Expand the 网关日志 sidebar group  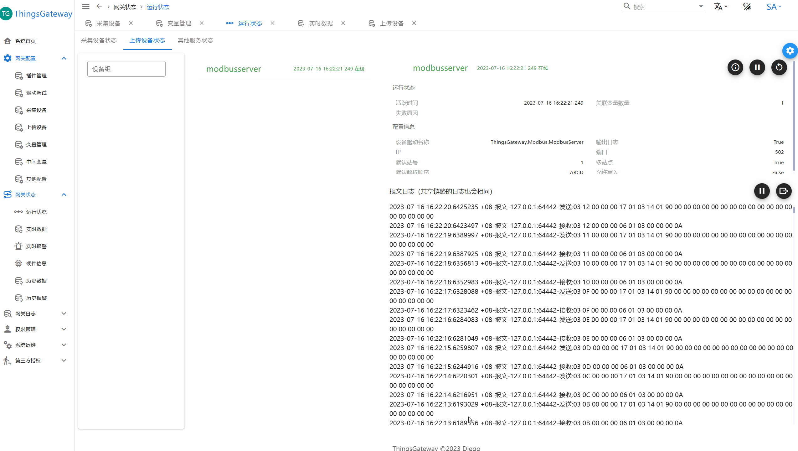[x=64, y=314]
